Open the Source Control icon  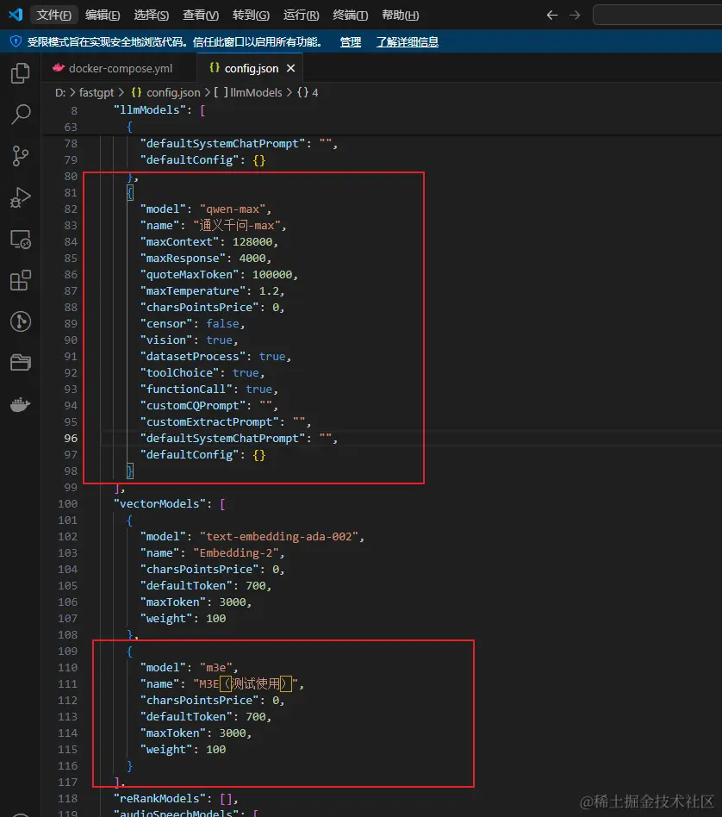tap(21, 156)
